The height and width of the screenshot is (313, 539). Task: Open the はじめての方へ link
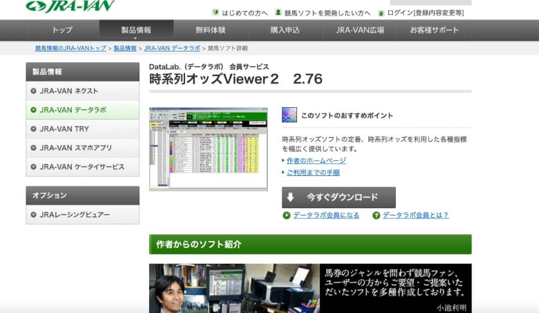pyautogui.click(x=244, y=13)
